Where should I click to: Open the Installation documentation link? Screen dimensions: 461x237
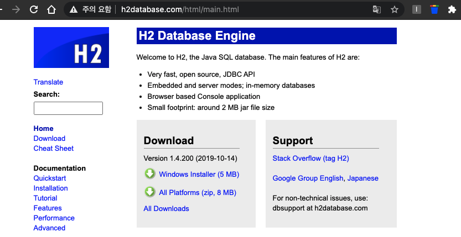click(x=50, y=188)
